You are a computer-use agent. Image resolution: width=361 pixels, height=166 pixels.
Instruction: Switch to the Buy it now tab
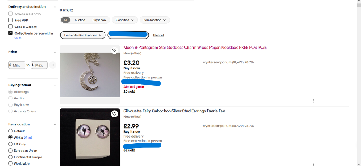(99, 20)
